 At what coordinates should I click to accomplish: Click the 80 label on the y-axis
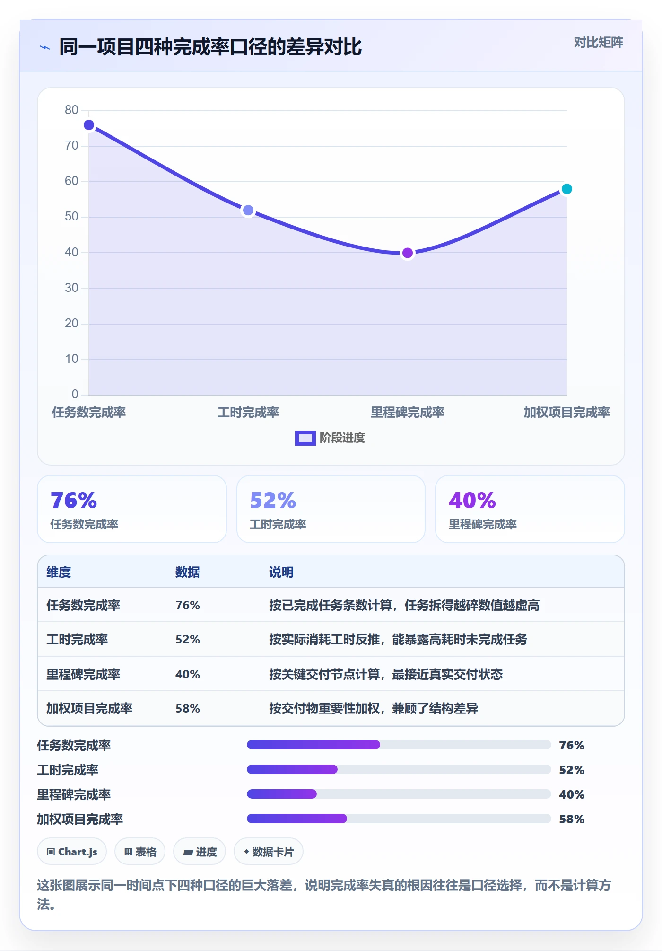pyautogui.click(x=71, y=110)
